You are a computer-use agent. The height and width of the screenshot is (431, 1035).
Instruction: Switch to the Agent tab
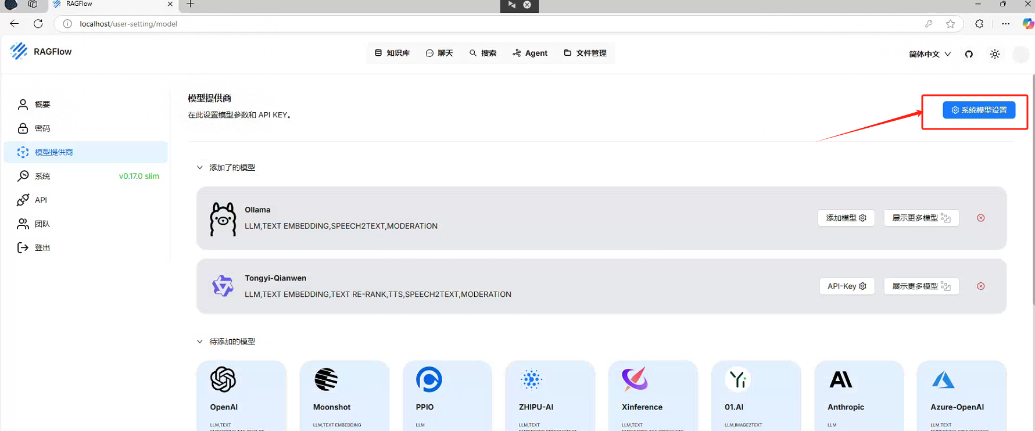tap(530, 53)
